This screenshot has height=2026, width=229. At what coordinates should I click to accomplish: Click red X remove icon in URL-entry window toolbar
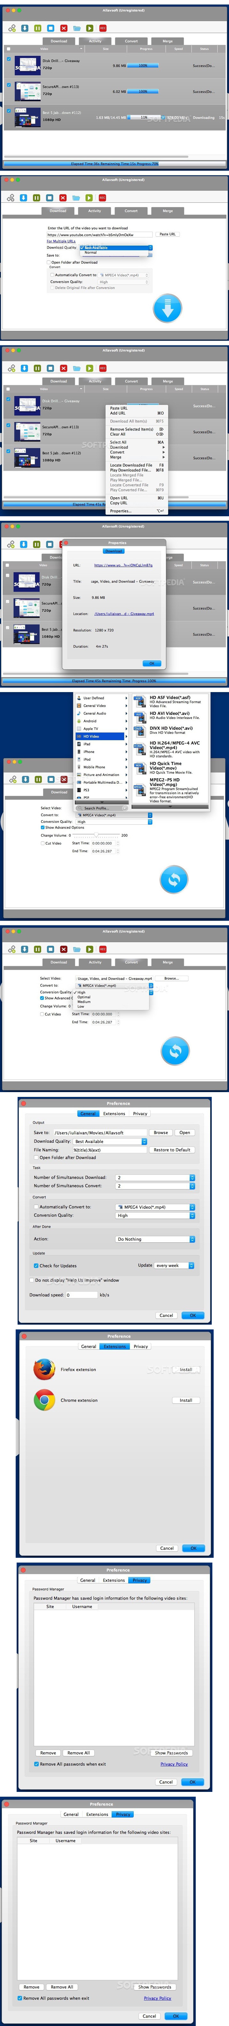(x=64, y=198)
